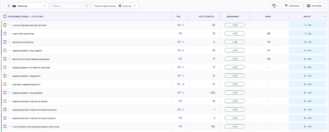Image resolution: width=329 pixels, height=132 pixels.
Task: Click dynamics badge 57 for керамогранит под паркет
Action: 234,50
